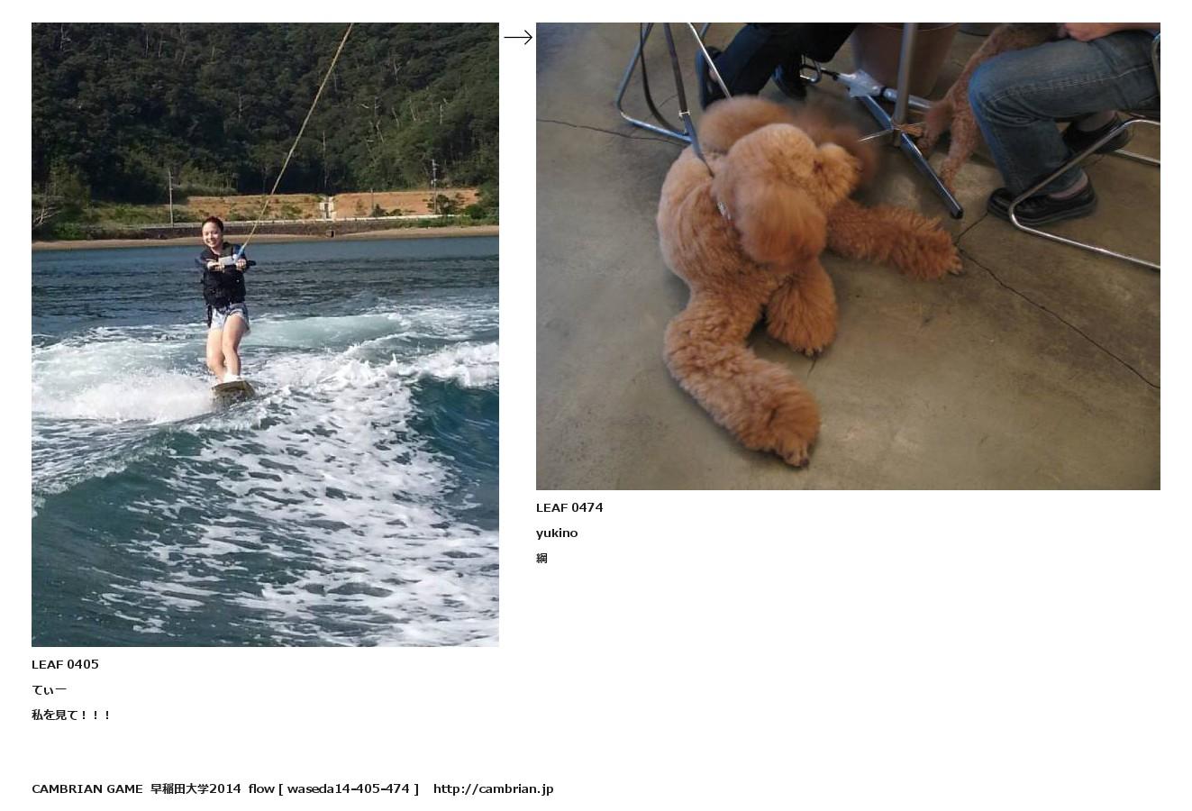Open the wakeboarding woman photo
Viewport: 1192px width, 811px height.
(x=265, y=334)
